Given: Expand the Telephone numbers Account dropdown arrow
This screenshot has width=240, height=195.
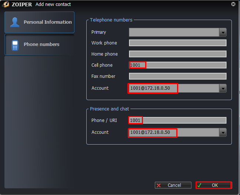Looking at the screenshot, I should [223, 88].
